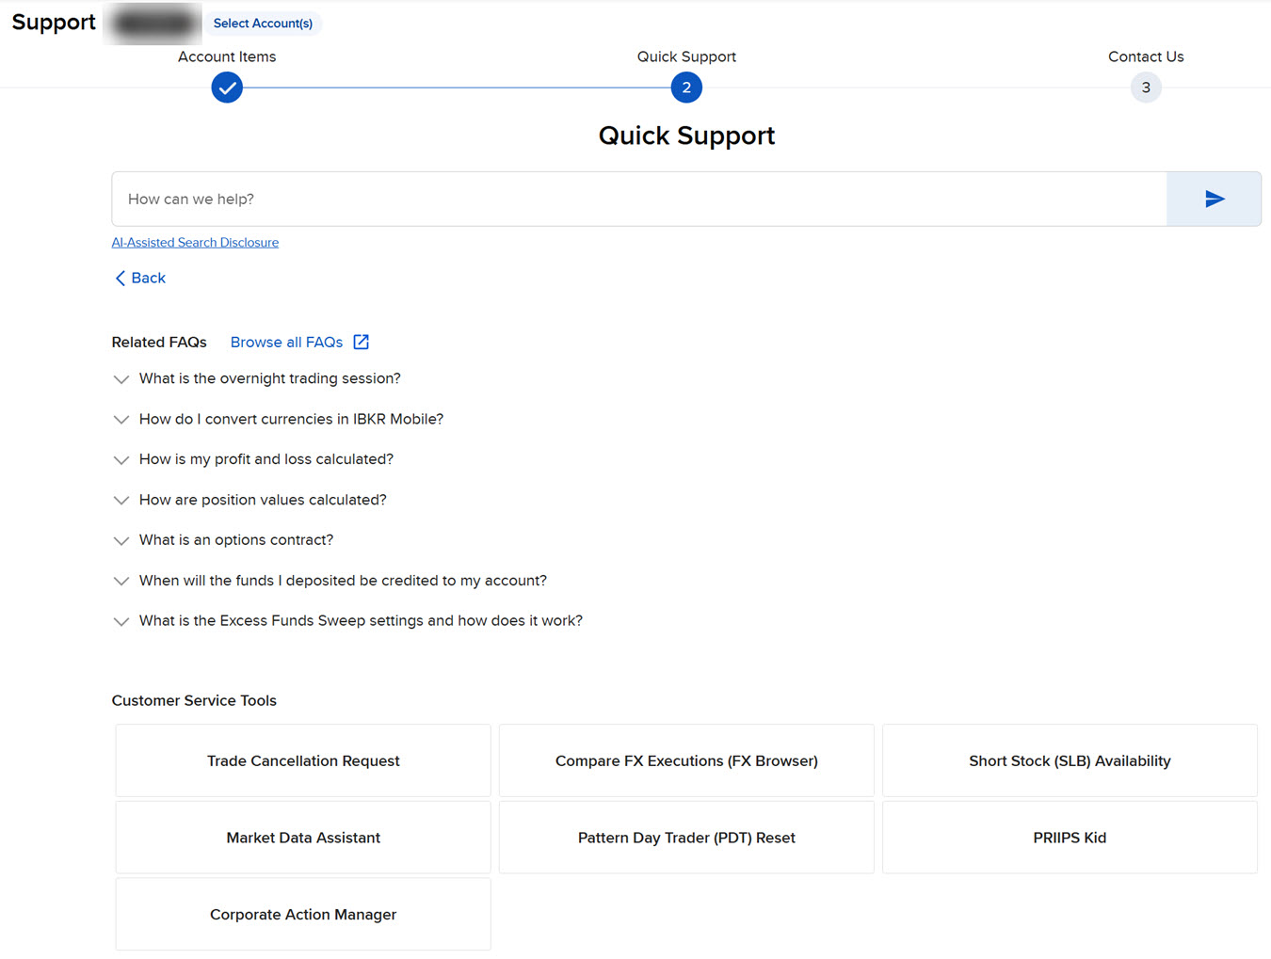Expand the options contract FAQ
This screenshot has height=959, width=1271.
121,540
